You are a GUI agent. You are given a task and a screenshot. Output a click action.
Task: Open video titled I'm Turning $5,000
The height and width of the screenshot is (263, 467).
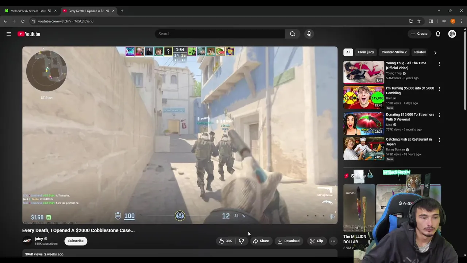coord(410,91)
